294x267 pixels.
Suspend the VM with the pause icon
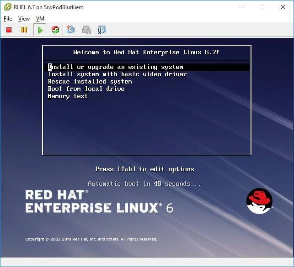(x=24, y=30)
